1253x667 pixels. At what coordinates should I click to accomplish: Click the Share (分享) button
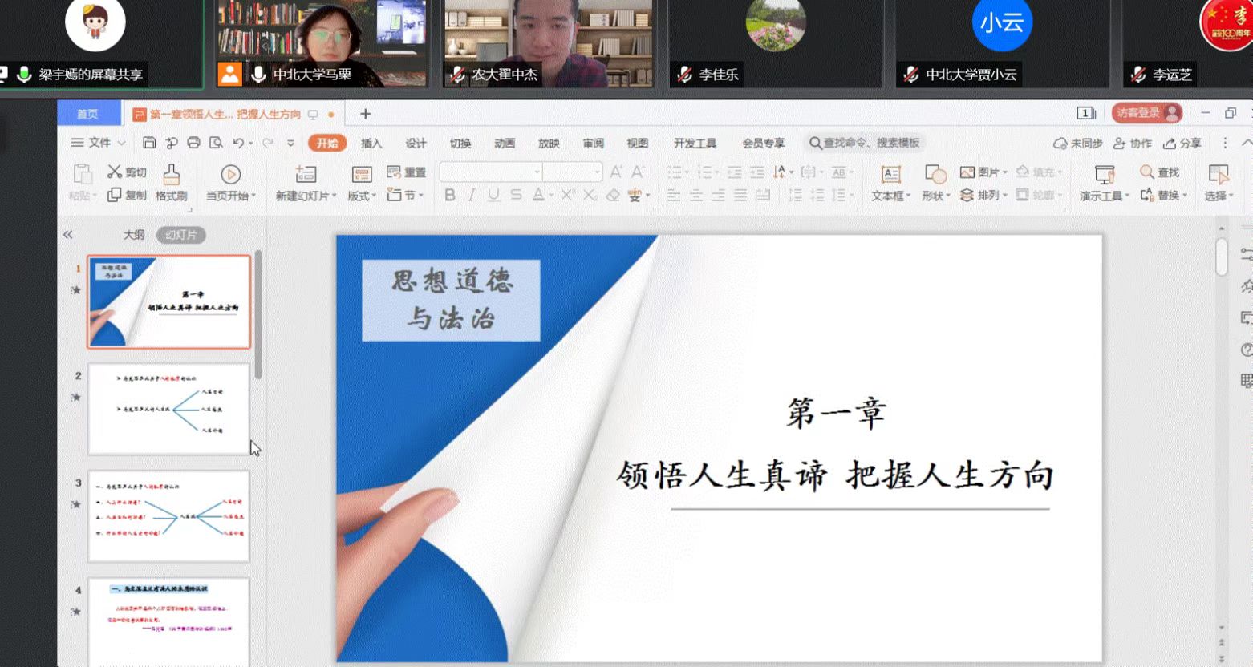tap(1182, 144)
